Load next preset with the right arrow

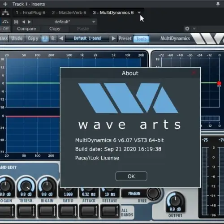click(x=30, y=22)
